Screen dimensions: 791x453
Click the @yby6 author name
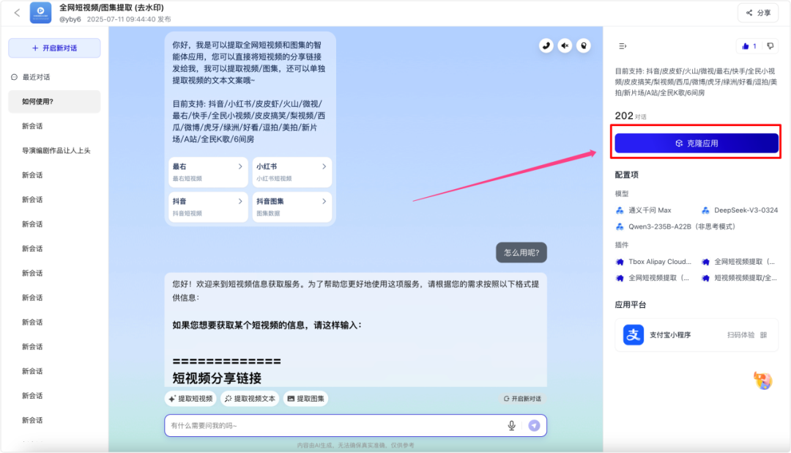coord(70,19)
